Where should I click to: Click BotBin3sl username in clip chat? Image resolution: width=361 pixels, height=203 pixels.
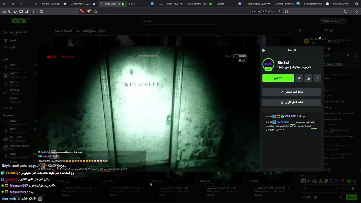pos(282,122)
